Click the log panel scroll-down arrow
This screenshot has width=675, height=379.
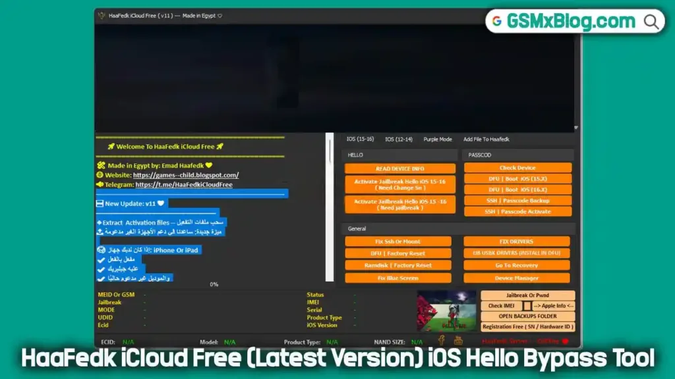tap(575, 128)
